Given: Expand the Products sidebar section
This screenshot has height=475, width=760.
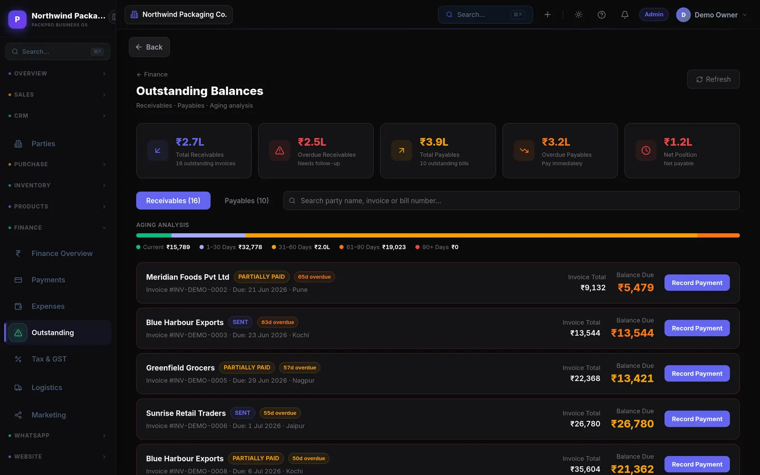Looking at the screenshot, I should point(57,207).
